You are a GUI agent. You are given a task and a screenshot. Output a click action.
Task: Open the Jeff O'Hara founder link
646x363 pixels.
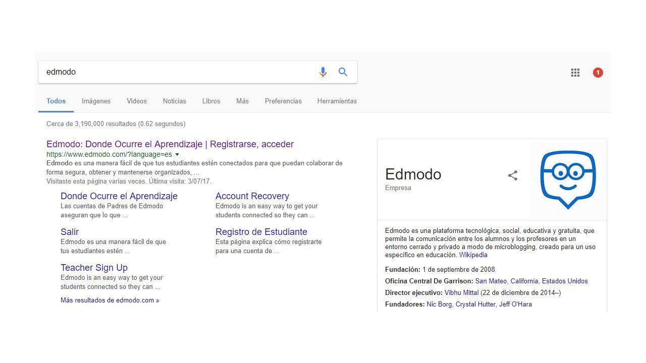tap(516, 304)
